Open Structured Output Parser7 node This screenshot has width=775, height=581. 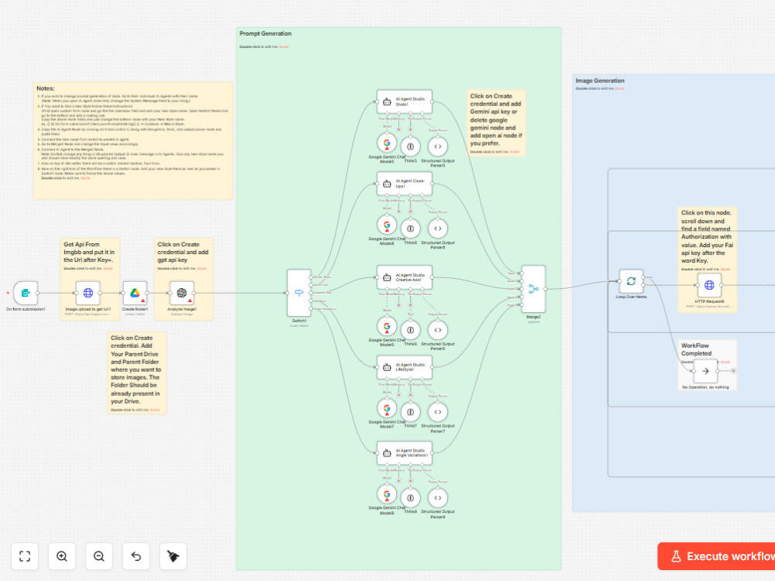pyautogui.click(x=437, y=411)
